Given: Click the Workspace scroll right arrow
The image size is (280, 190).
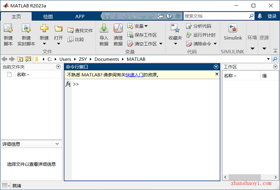Looking at the screenshot, I should pyautogui.click(x=275, y=177).
